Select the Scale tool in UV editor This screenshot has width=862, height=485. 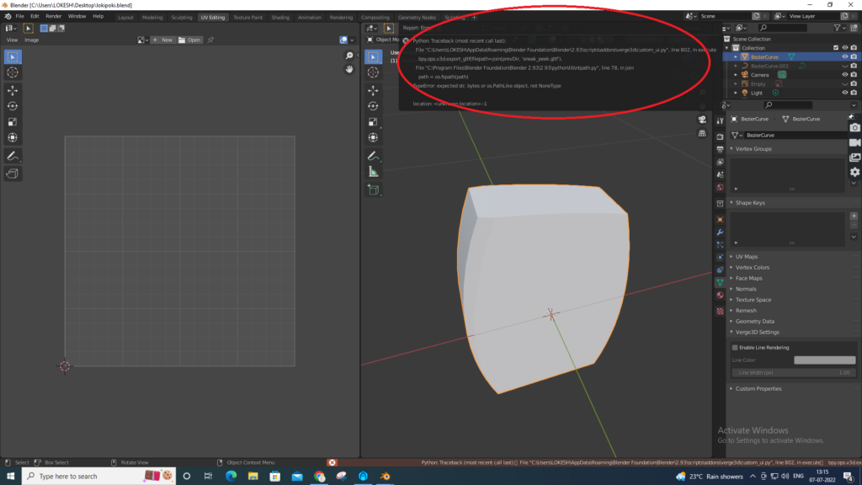[13, 122]
